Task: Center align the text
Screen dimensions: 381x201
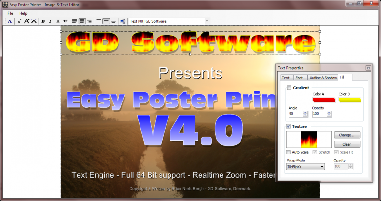Action: click(x=82, y=21)
